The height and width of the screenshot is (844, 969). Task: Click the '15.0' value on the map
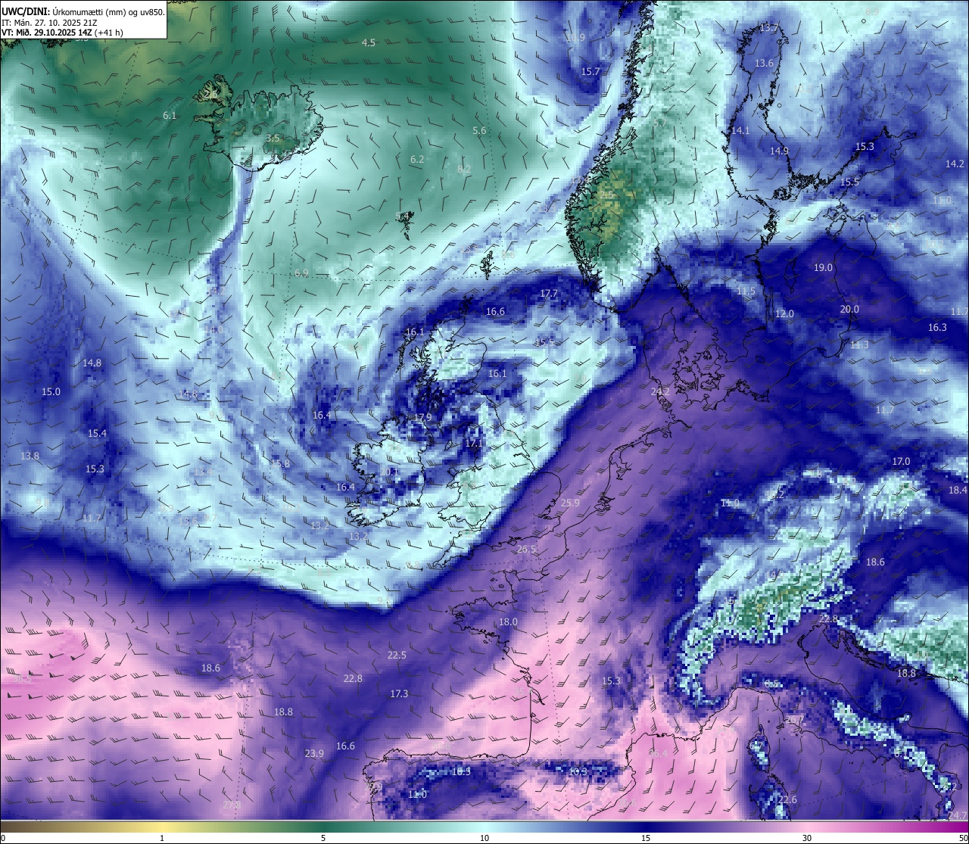(51, 392)
